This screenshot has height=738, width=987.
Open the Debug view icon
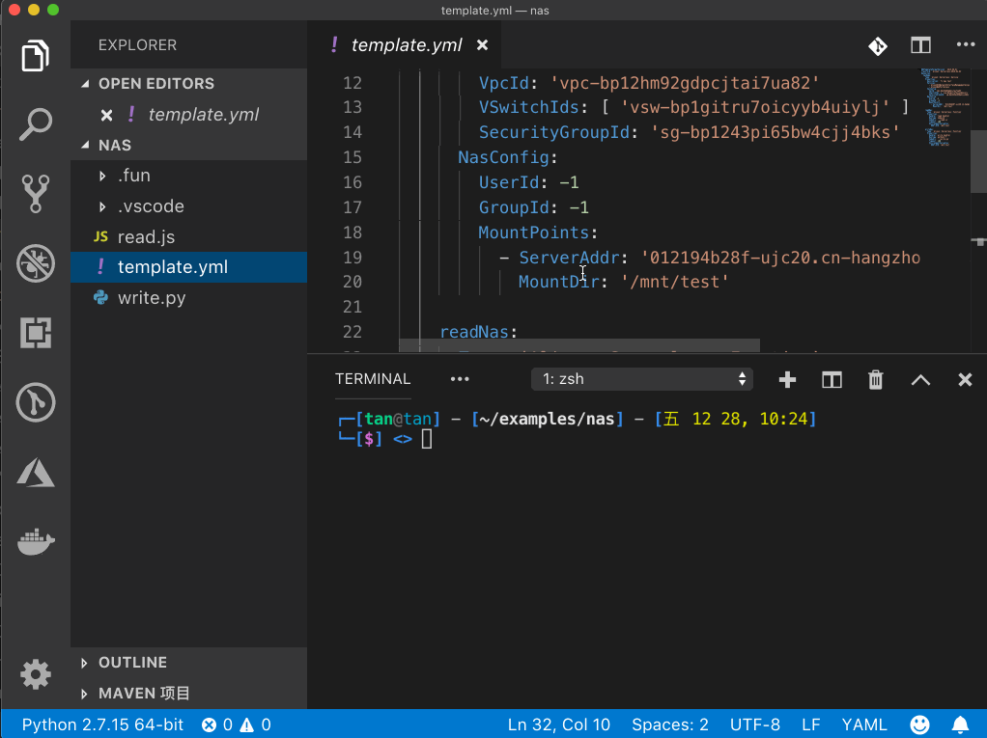pos(35,262)
